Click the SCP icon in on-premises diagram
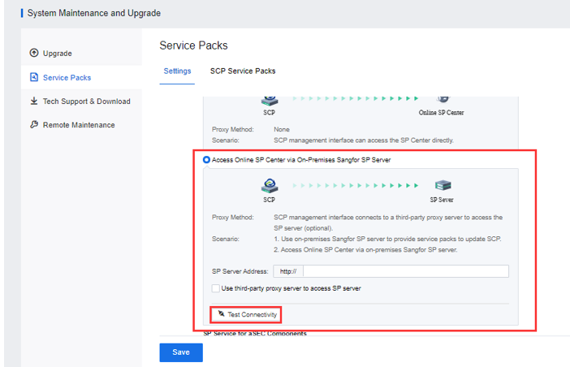Screen dimensions: 570x367 click(270, 185)
